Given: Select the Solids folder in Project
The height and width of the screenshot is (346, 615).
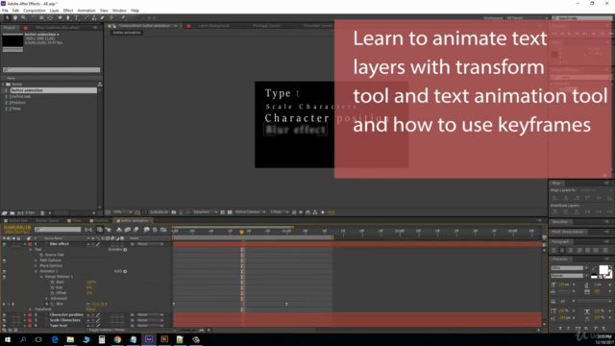Looking at the screenshot, I should [x=16, y=85].
